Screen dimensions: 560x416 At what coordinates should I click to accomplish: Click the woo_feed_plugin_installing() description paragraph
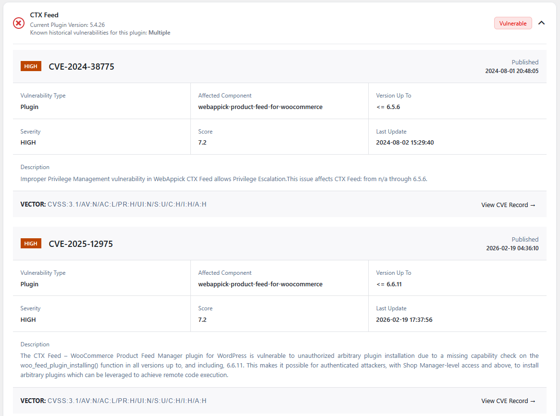[x=279, y=365]
